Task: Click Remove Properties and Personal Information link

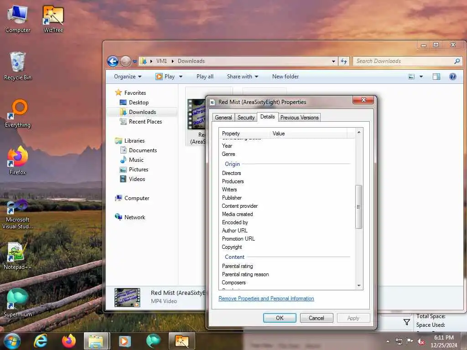Action: (266, 299)
